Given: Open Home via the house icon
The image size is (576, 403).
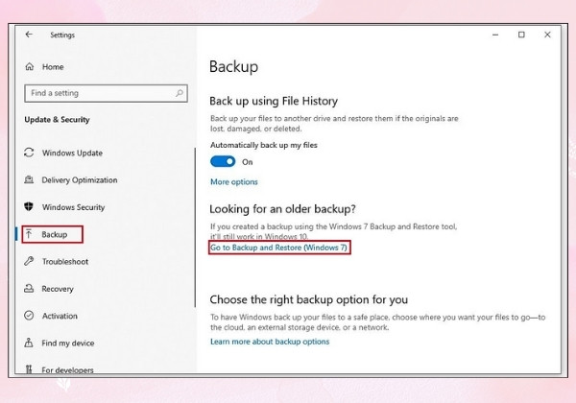Looking at the screenshot, I should click(x=30, y=67).
